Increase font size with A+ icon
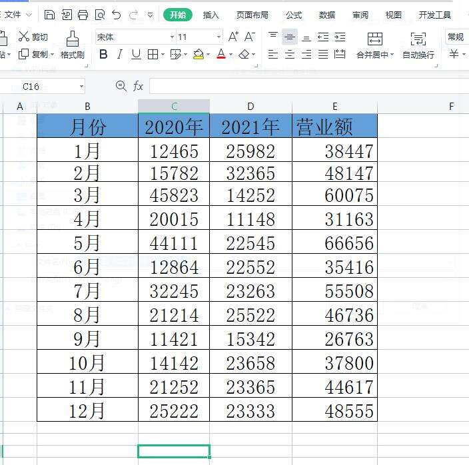 click(x=233, y=37)
